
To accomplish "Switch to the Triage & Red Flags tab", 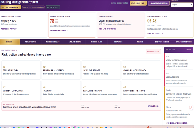I will [x=53, y=42].
